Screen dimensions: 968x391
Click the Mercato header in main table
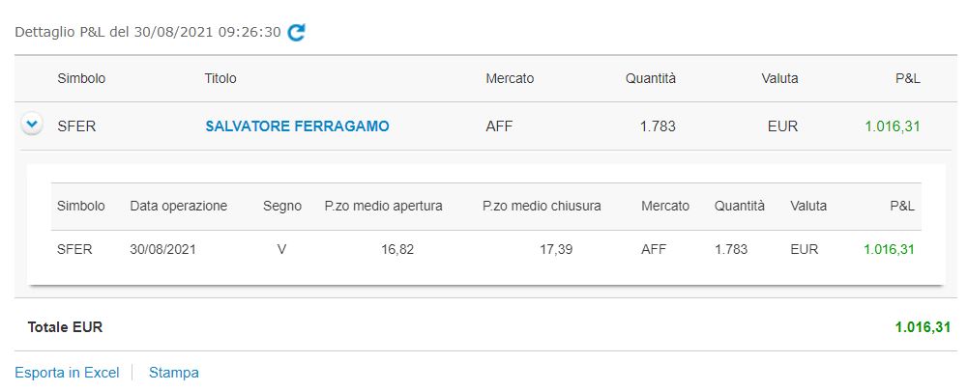[510, 79]
